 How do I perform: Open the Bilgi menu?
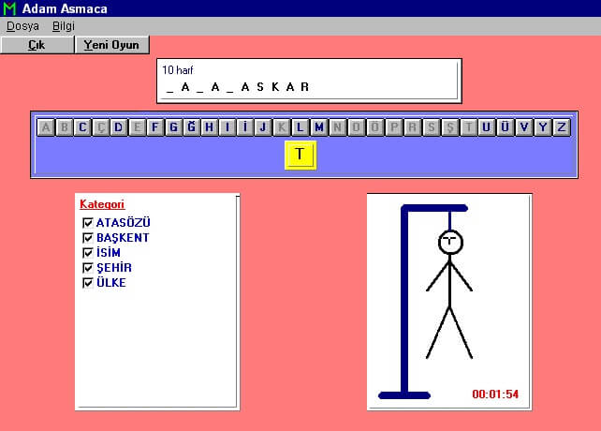(x=64, y=26)
